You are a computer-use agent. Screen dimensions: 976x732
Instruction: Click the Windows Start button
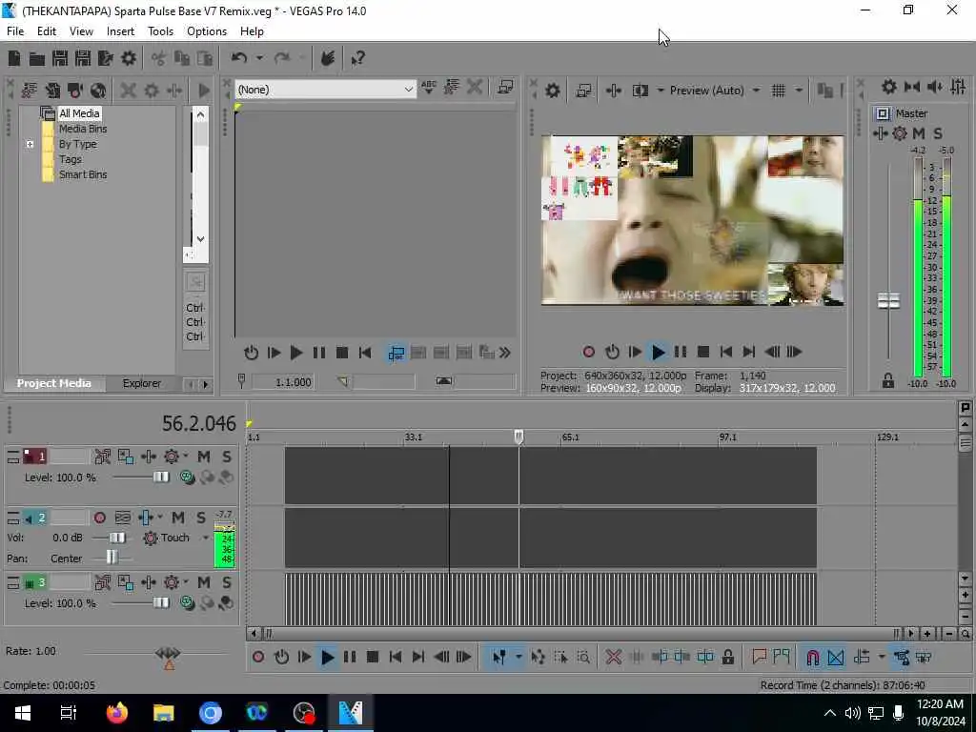(23, 713)
